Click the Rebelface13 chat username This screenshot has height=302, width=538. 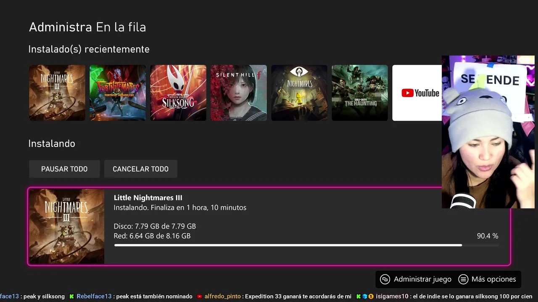94,296
